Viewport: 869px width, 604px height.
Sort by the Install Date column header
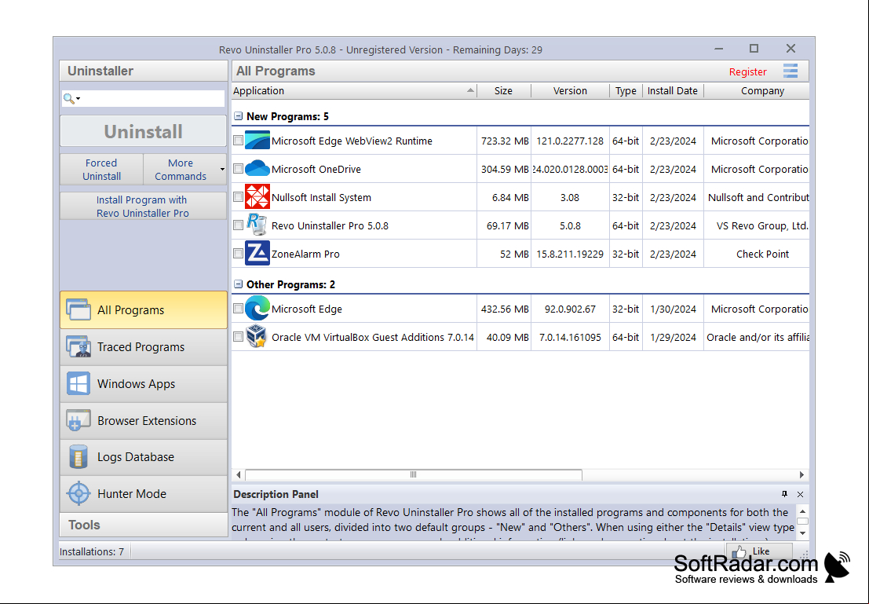click(x=673, y=90)
